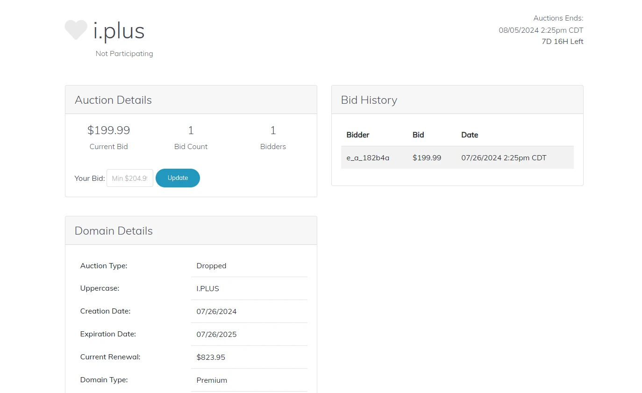
Task: Click the i.plus domain title
Action: coord(119,31)
